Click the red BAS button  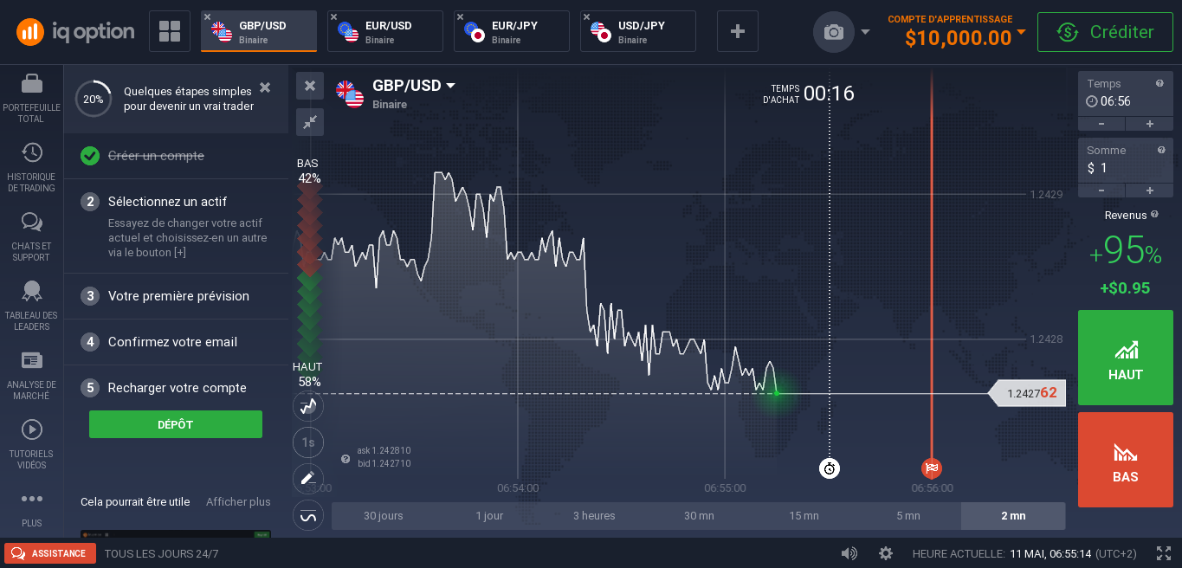[1126, 460]
